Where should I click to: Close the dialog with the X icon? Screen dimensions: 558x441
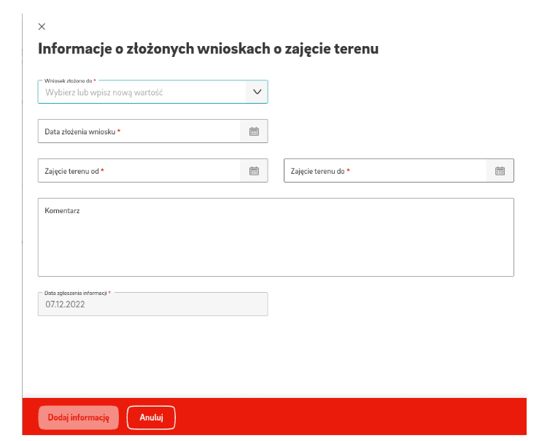pos(42,26)
